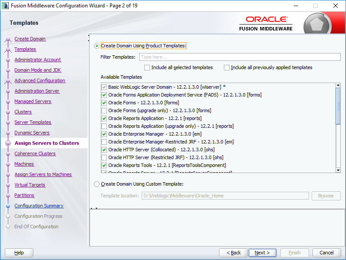The image size is (346, 260).
Task: Uncheck Oracle Reports Tools template
Action: coord(104,166)
